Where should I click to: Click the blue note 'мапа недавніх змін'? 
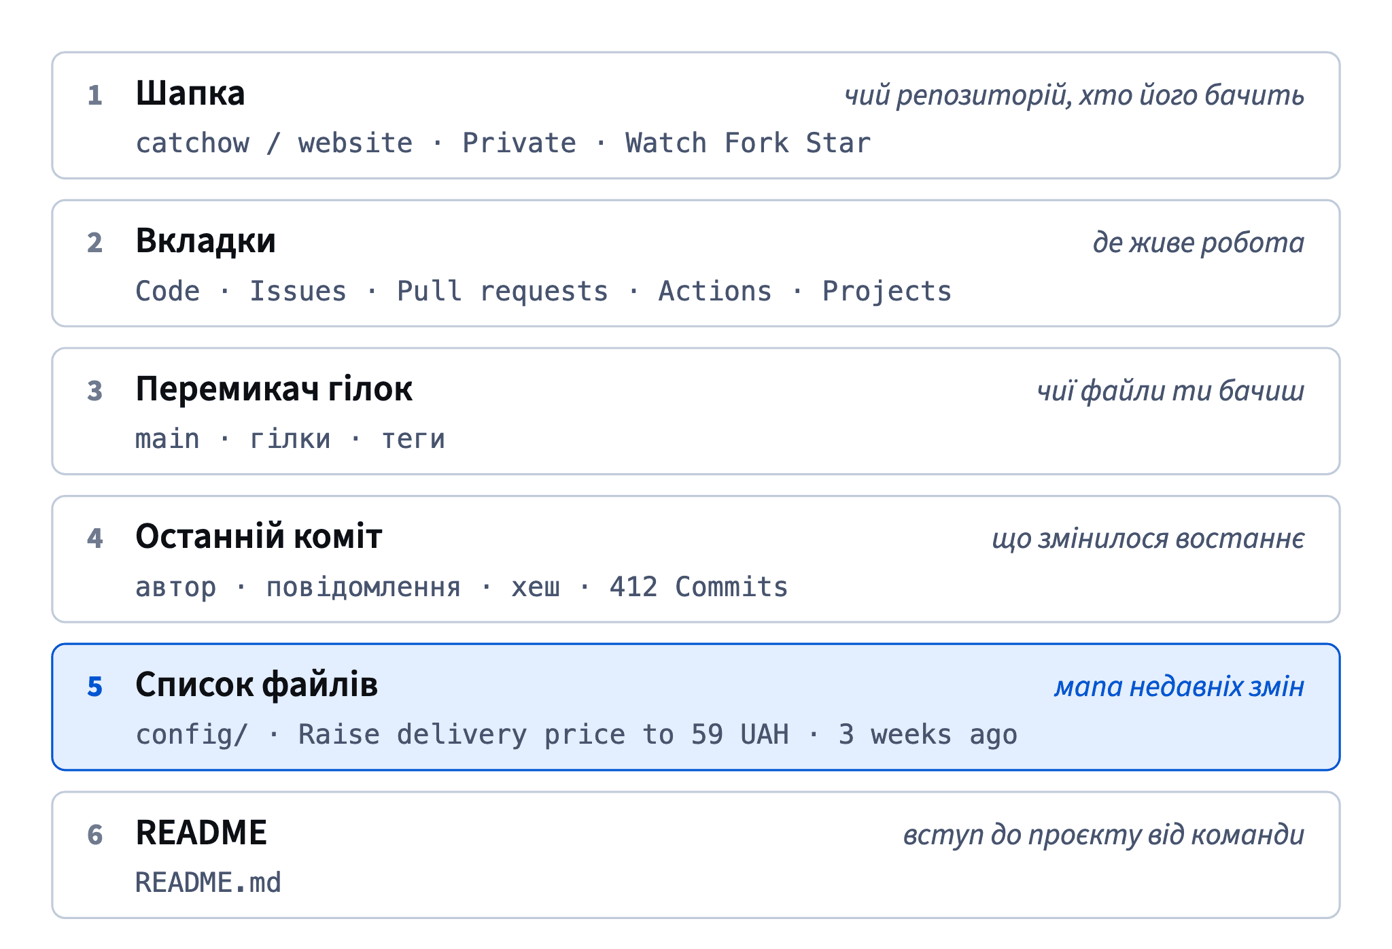1179,687
